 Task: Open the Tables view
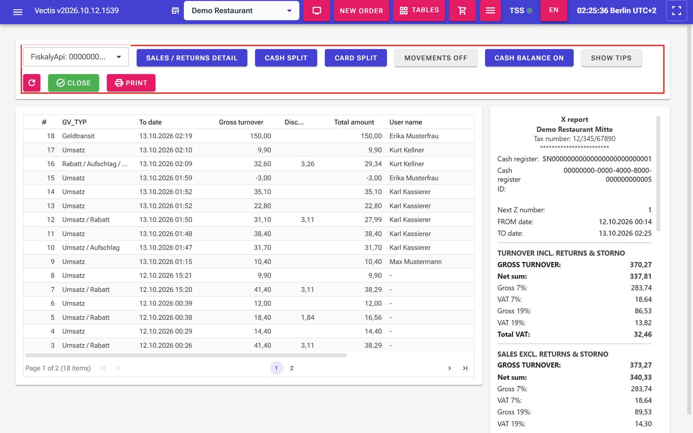coord(419,11)
